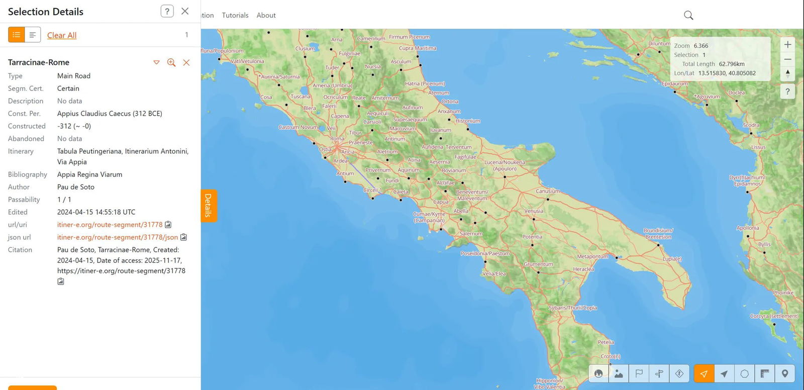Select the ruler measurement tool

pyautogui.click(x=764, y=373)
